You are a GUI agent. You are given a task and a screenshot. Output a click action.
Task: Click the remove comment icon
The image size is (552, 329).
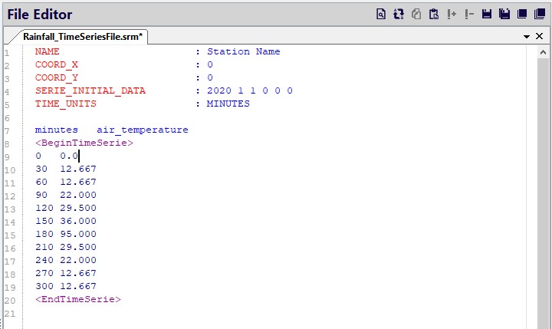tap(469, 14)
